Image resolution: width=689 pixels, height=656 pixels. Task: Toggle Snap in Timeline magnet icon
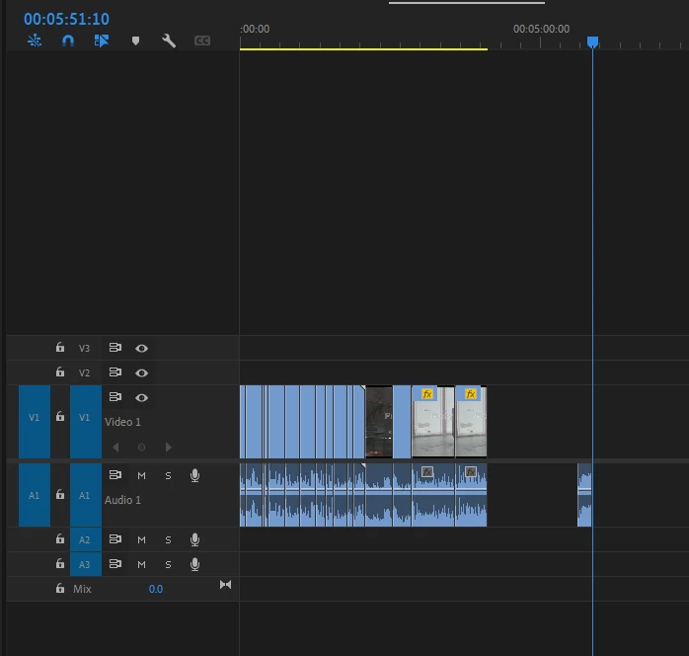coord(68,41)
